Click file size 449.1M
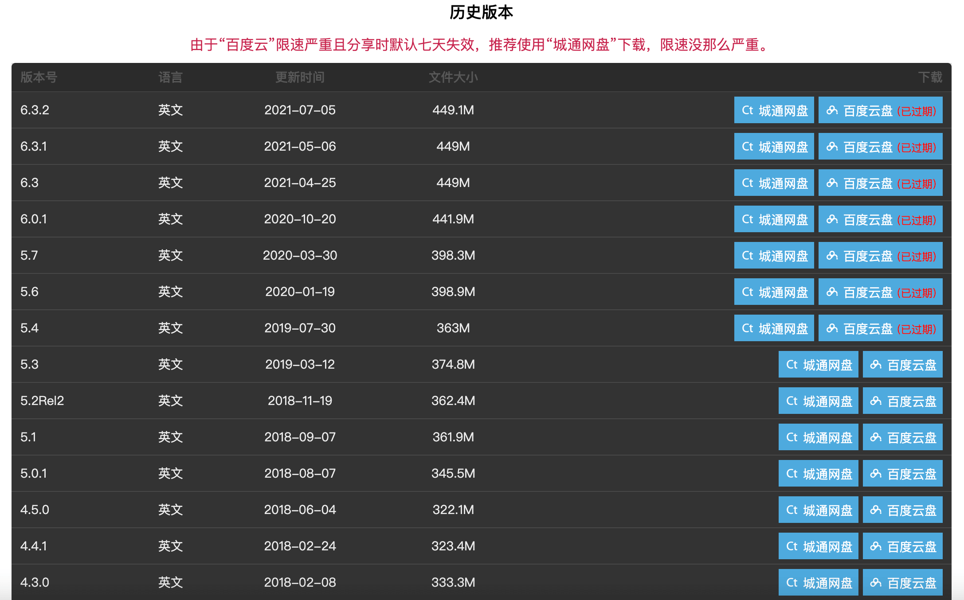This screenshot has width=964, height=600. (x=453, y=110)
